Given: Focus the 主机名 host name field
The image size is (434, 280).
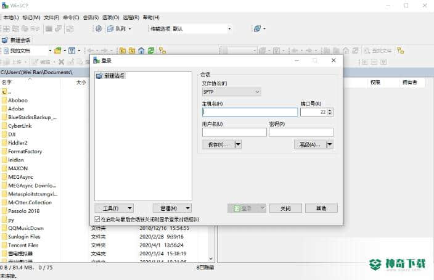Looking at the screenshot, I should (250, 112).
